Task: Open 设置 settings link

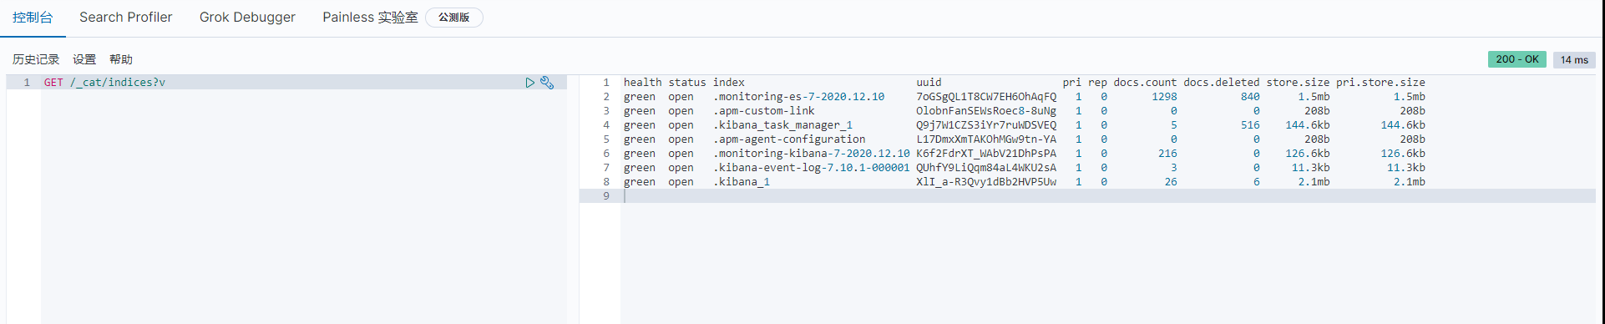Action: 84,59
